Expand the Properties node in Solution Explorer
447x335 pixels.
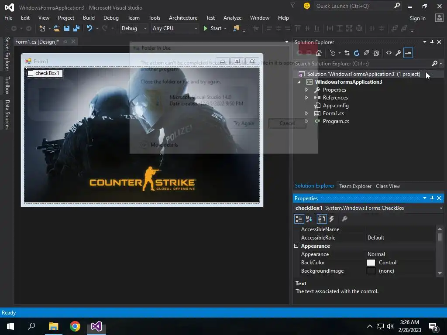tap(306, 90)
